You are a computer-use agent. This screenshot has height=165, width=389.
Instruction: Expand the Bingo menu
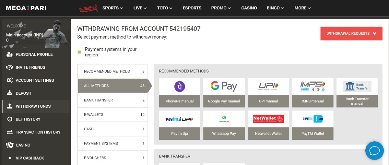[x=276, y=8]
